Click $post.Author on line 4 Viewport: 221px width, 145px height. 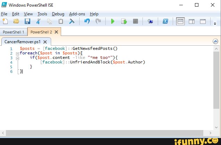click(x=128, y=62)
